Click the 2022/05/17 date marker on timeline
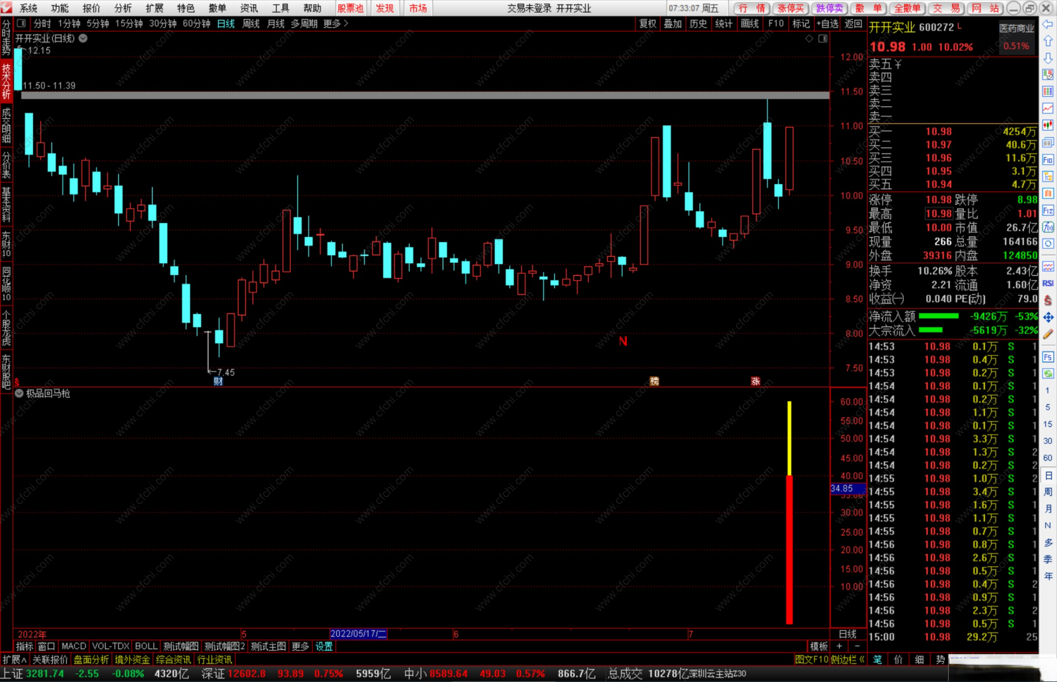Viewport: 1057px width, 682px height. coord(358,634)
